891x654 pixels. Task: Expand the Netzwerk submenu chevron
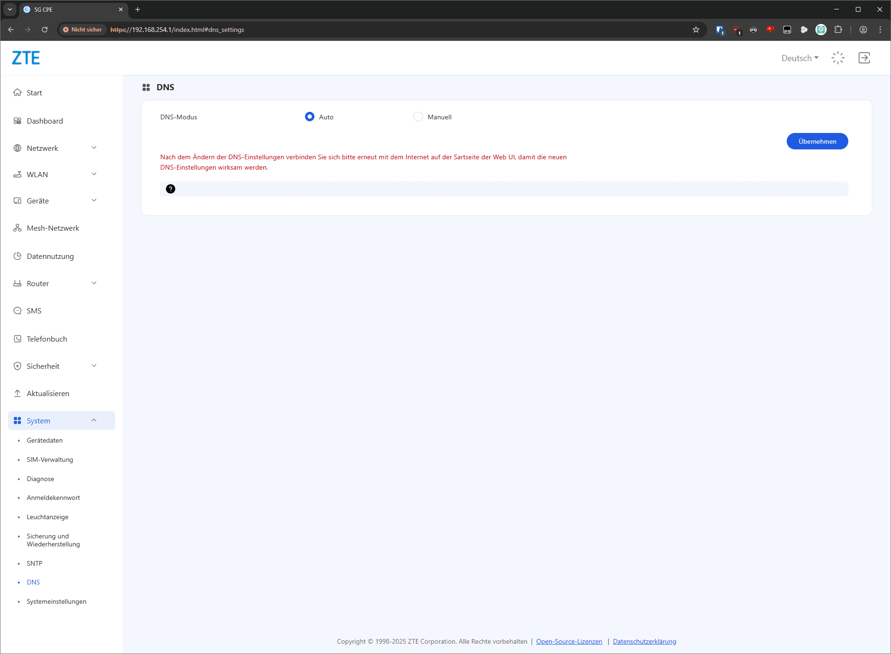(94, 148)
